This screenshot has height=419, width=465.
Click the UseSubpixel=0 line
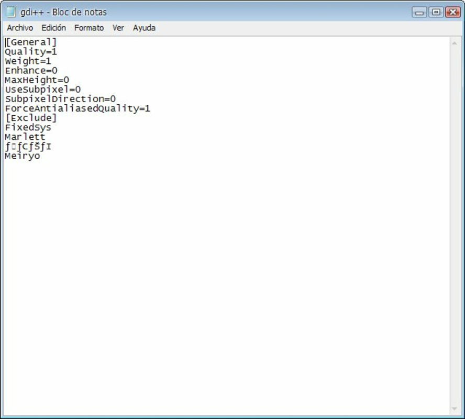pos(43,90)
